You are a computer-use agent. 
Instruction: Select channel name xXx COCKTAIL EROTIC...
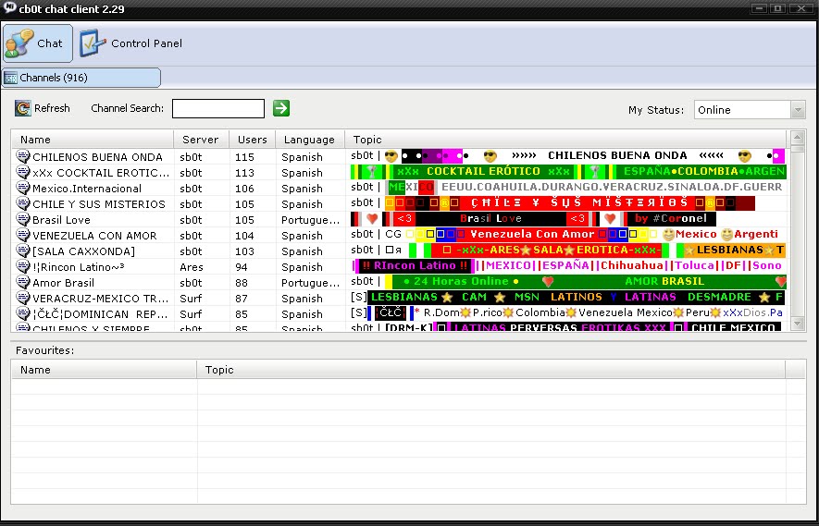[x=101, y=173]
